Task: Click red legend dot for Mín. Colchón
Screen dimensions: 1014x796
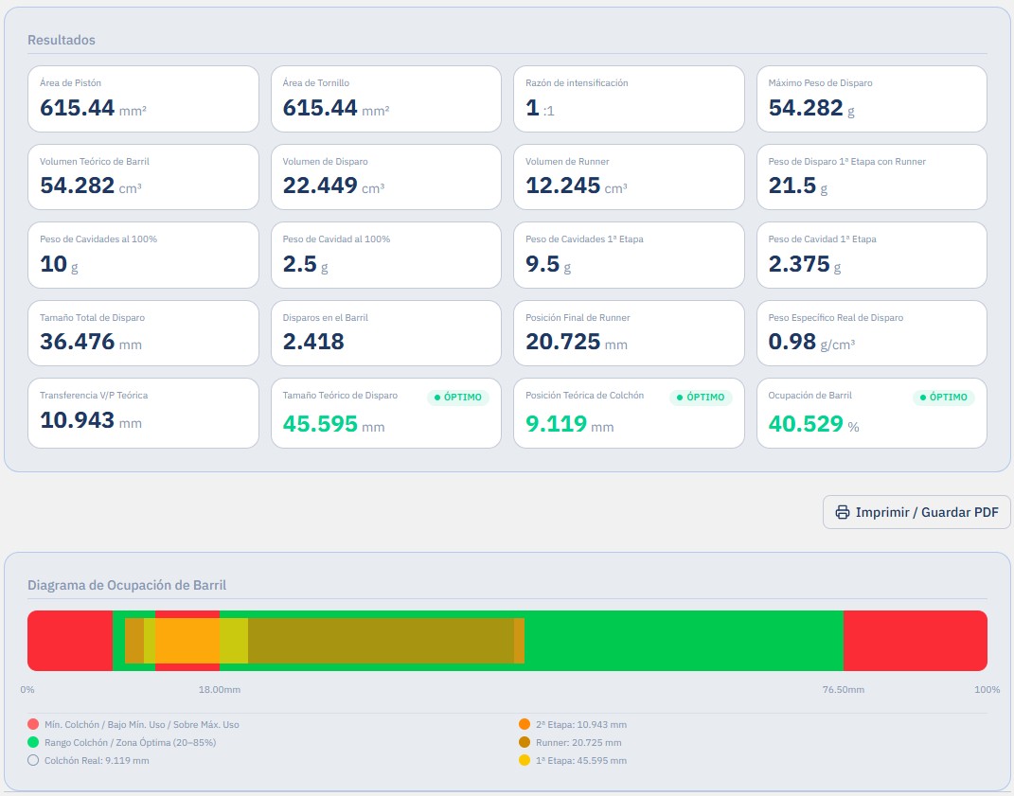Action: click(33, 724)
